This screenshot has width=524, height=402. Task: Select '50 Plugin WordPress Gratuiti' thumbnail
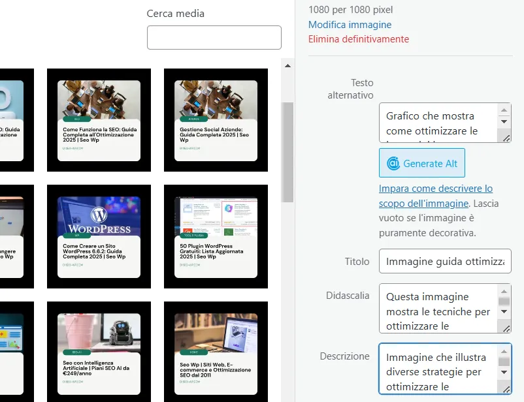pos(216,236)
